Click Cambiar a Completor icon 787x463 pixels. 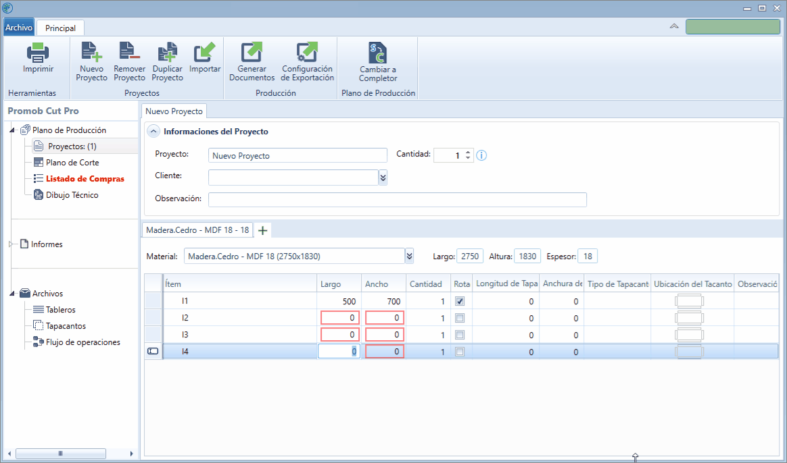(x=378, y=53)
